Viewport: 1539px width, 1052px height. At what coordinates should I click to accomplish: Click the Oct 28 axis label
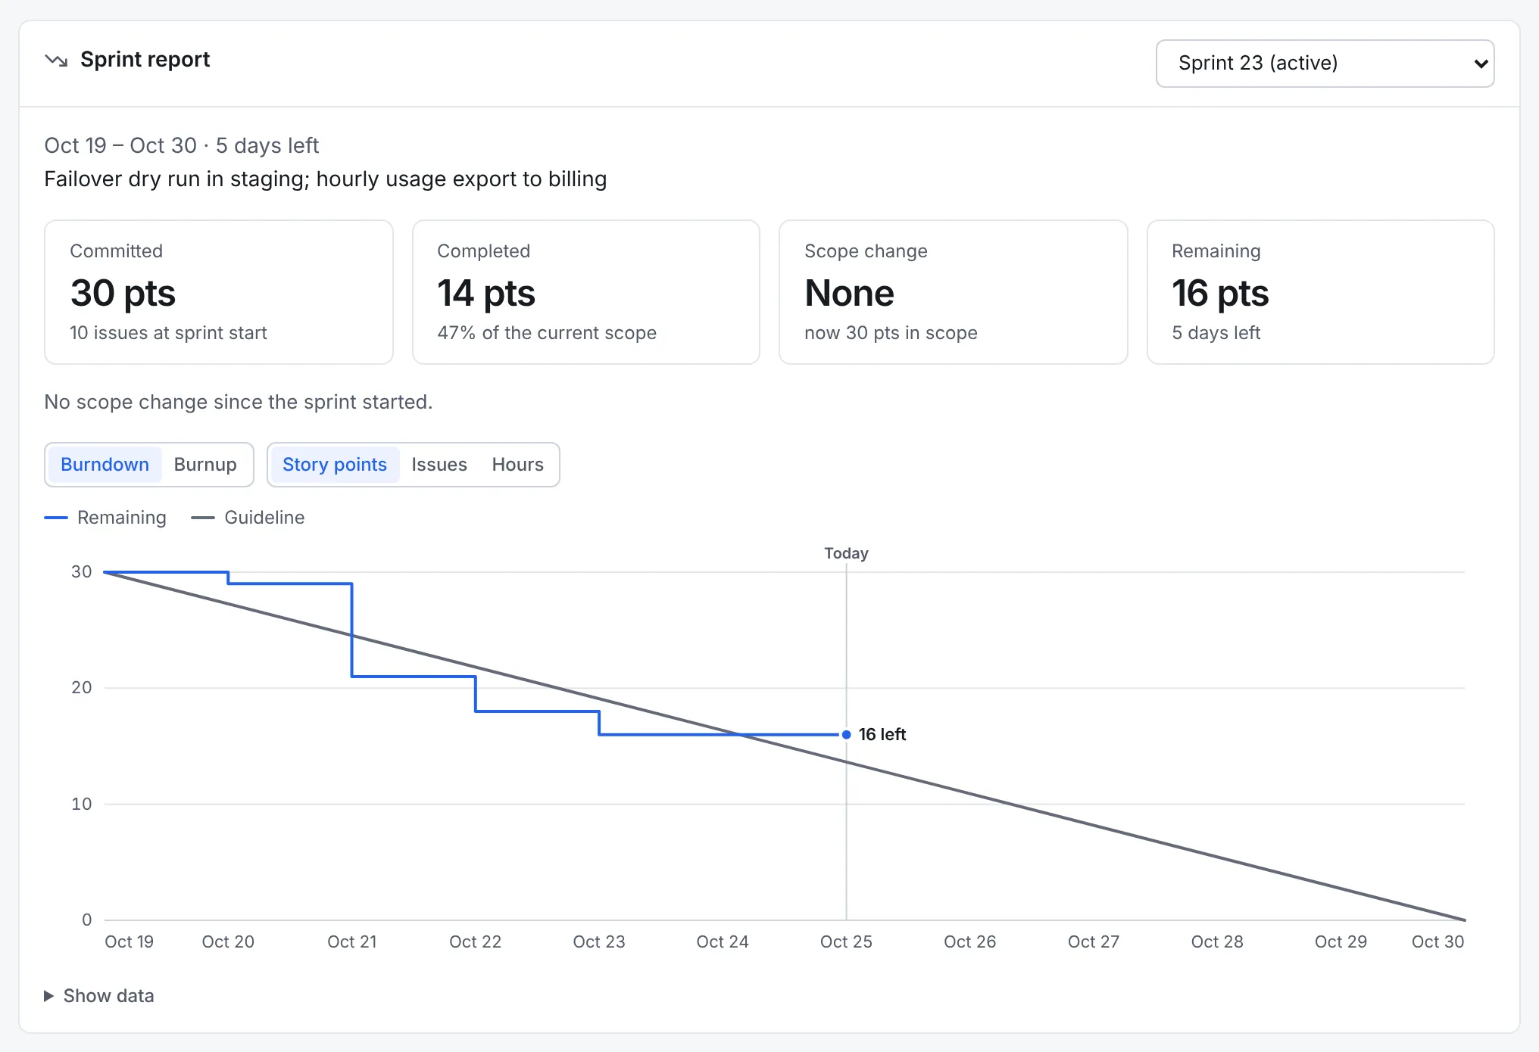coord(1217,942)
